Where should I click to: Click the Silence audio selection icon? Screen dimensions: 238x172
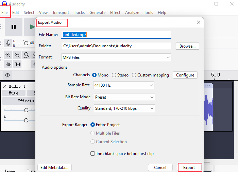point(17,64)
